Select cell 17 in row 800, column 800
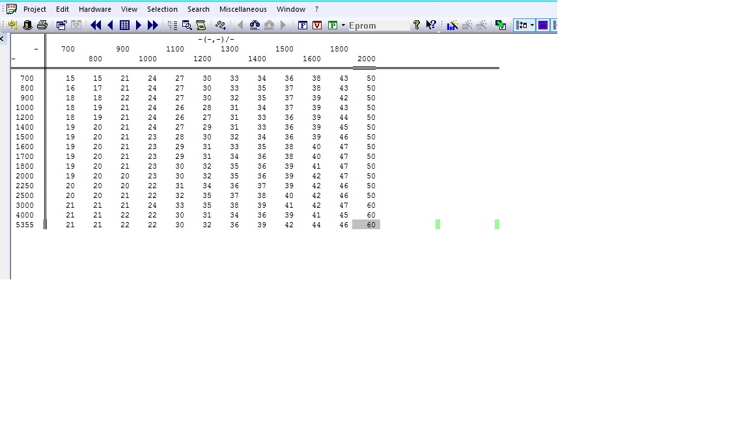750x422 pixels. pos(98,88)
